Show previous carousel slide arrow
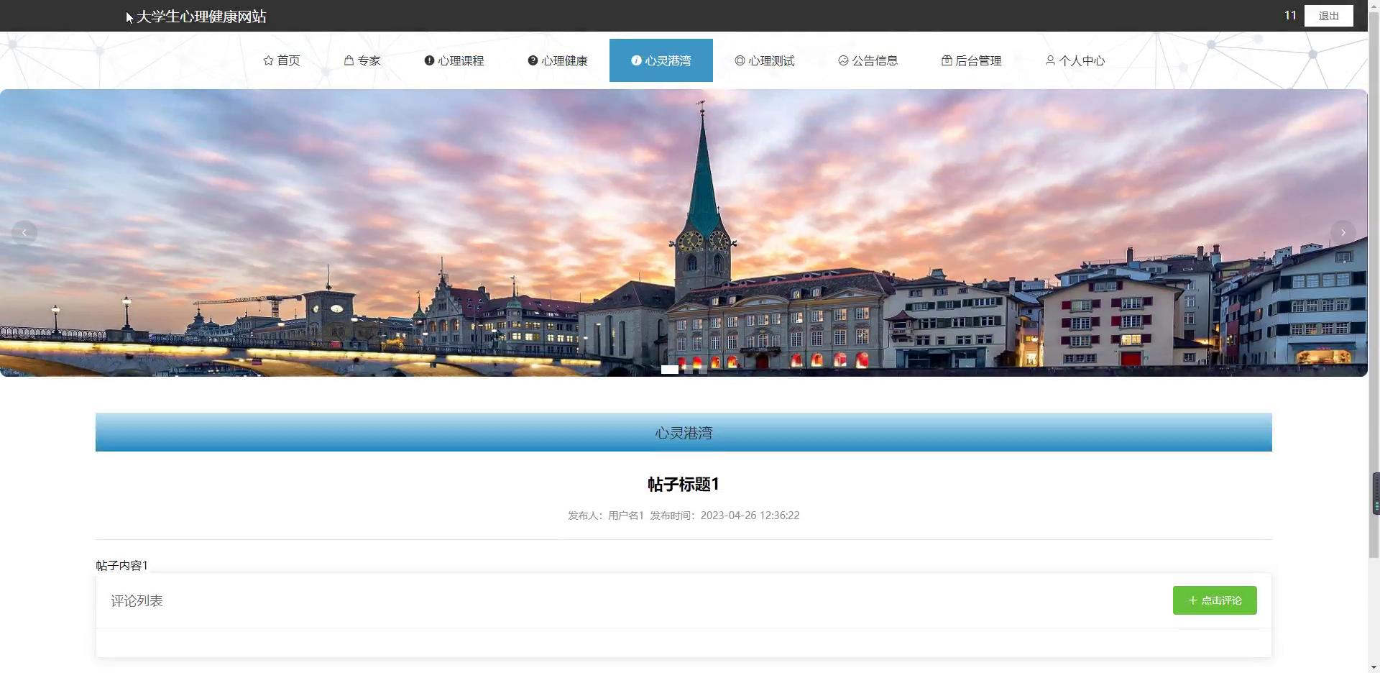 tap(24, 232)
